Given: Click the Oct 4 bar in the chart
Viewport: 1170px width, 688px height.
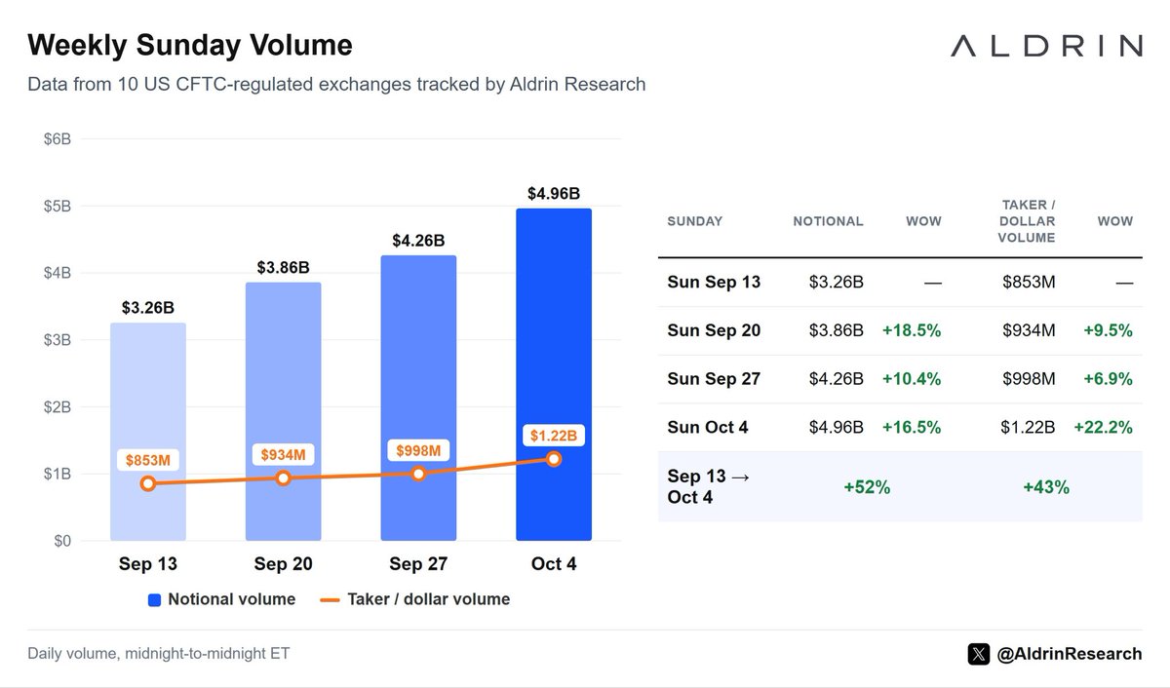Looking at the screenshot, I should 554,374.
